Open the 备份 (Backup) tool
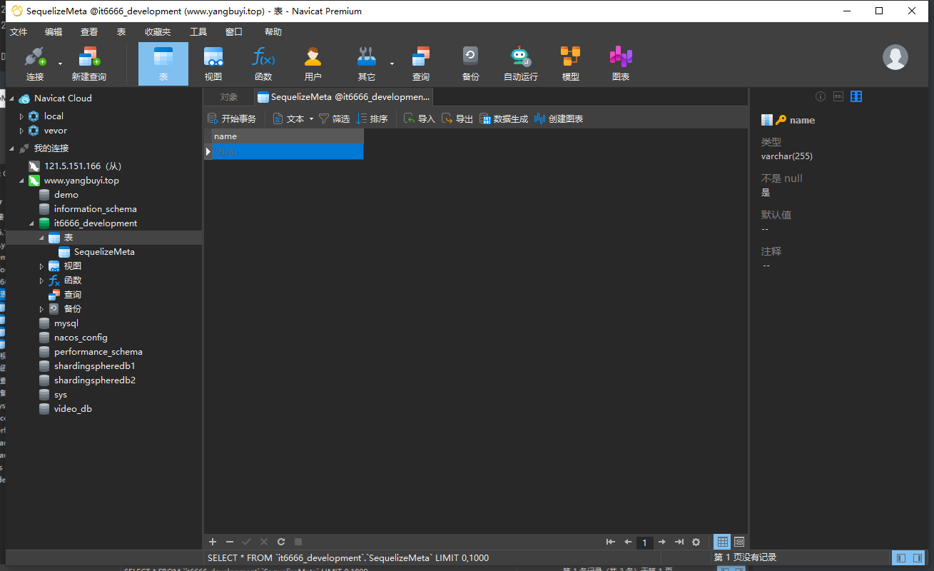 [x=470, y=64]
